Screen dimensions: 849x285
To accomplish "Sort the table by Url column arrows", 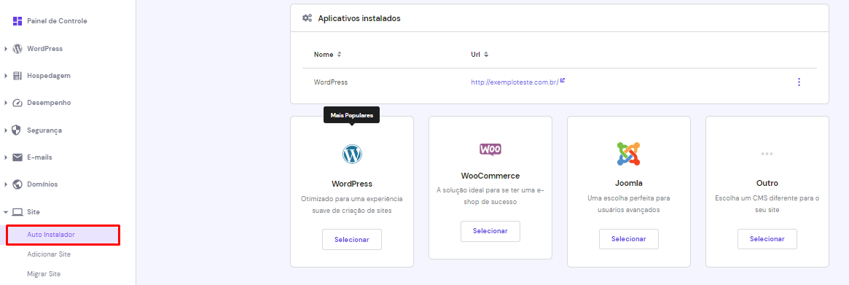I will [x=486, y=54].
